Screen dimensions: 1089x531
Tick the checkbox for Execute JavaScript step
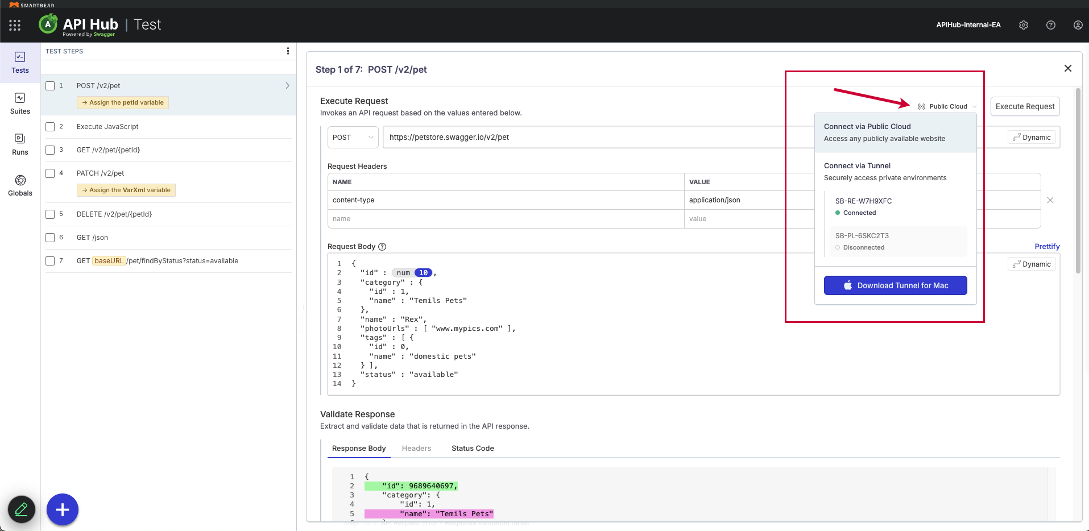(50, 127)
